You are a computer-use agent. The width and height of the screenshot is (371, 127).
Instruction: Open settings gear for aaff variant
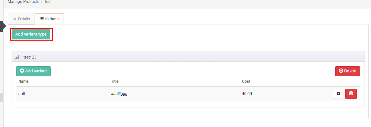(338, 94)
